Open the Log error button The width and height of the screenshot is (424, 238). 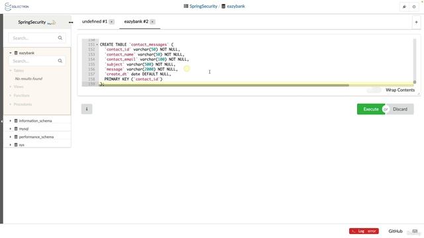[364, 231]
